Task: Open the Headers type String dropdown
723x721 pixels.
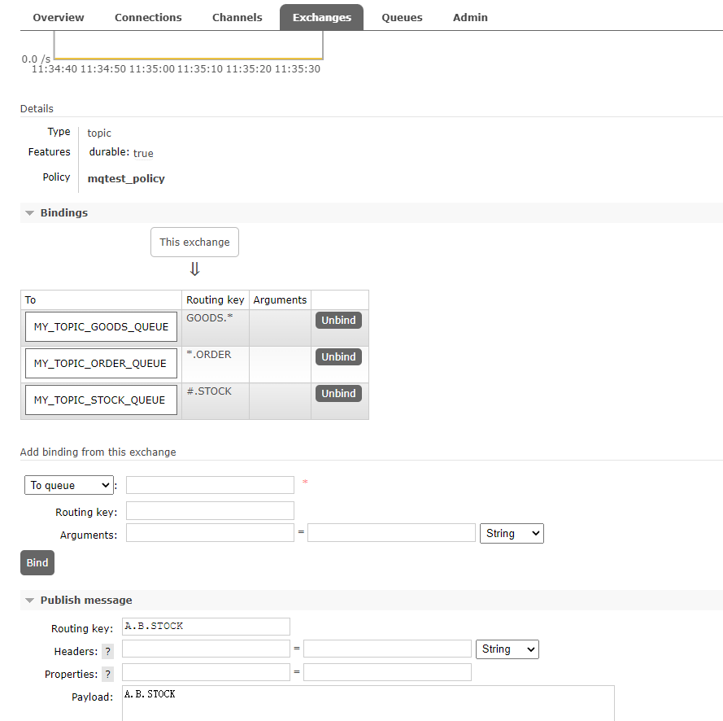Action: point(507,649)
